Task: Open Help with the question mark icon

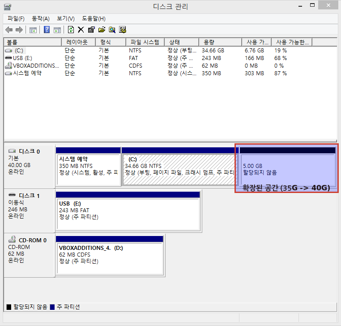Action: point(47,30)
